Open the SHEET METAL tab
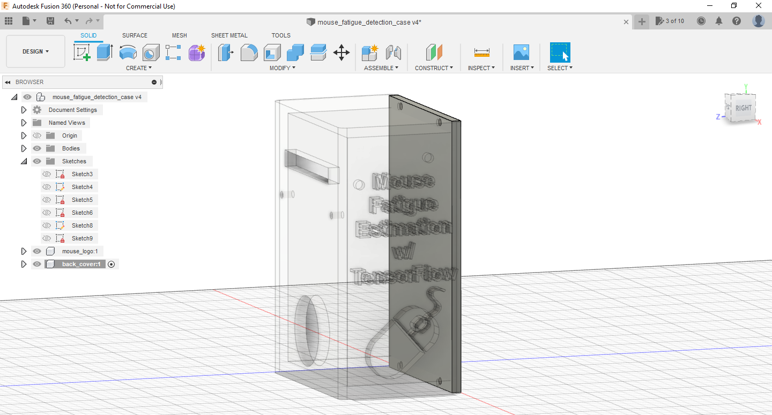Viewport: 772px width, 415px height. point(229,35)
